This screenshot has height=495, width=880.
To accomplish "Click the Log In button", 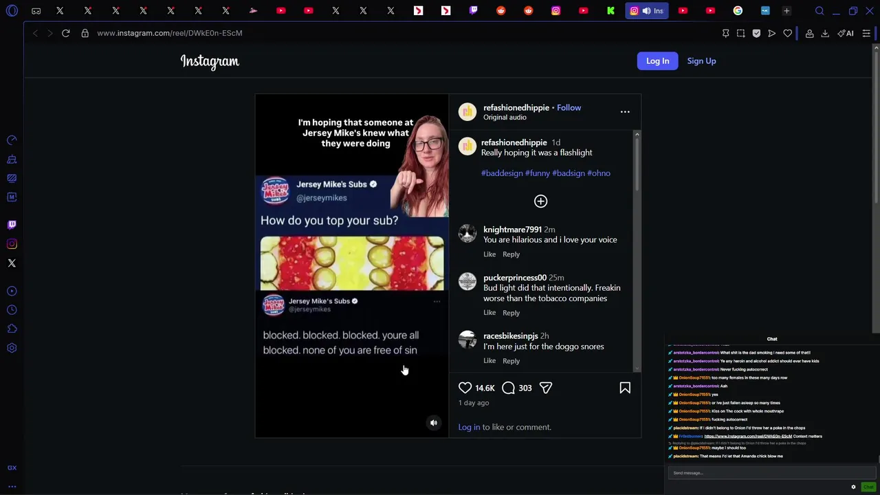I will click(x=657, y=61).
